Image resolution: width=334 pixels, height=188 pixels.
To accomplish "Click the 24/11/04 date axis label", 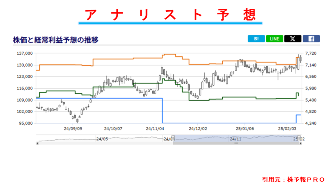I will click(155, 129).
